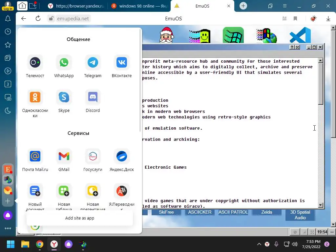
Task: Click help question button in EmuOS window
Action: [x=292, y=47]
